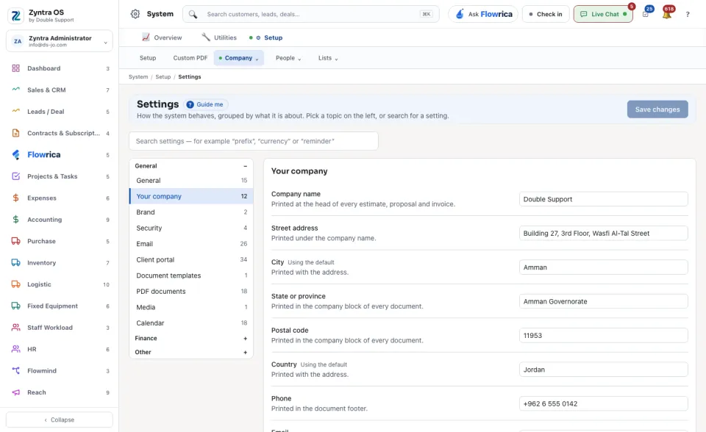Select the General settings item with 15
The height and width of the screenshot is (432, 706).
point(191,181)
